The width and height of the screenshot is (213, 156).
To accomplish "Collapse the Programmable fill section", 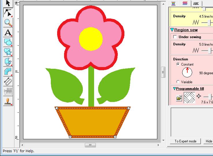I will coord(174,89).
